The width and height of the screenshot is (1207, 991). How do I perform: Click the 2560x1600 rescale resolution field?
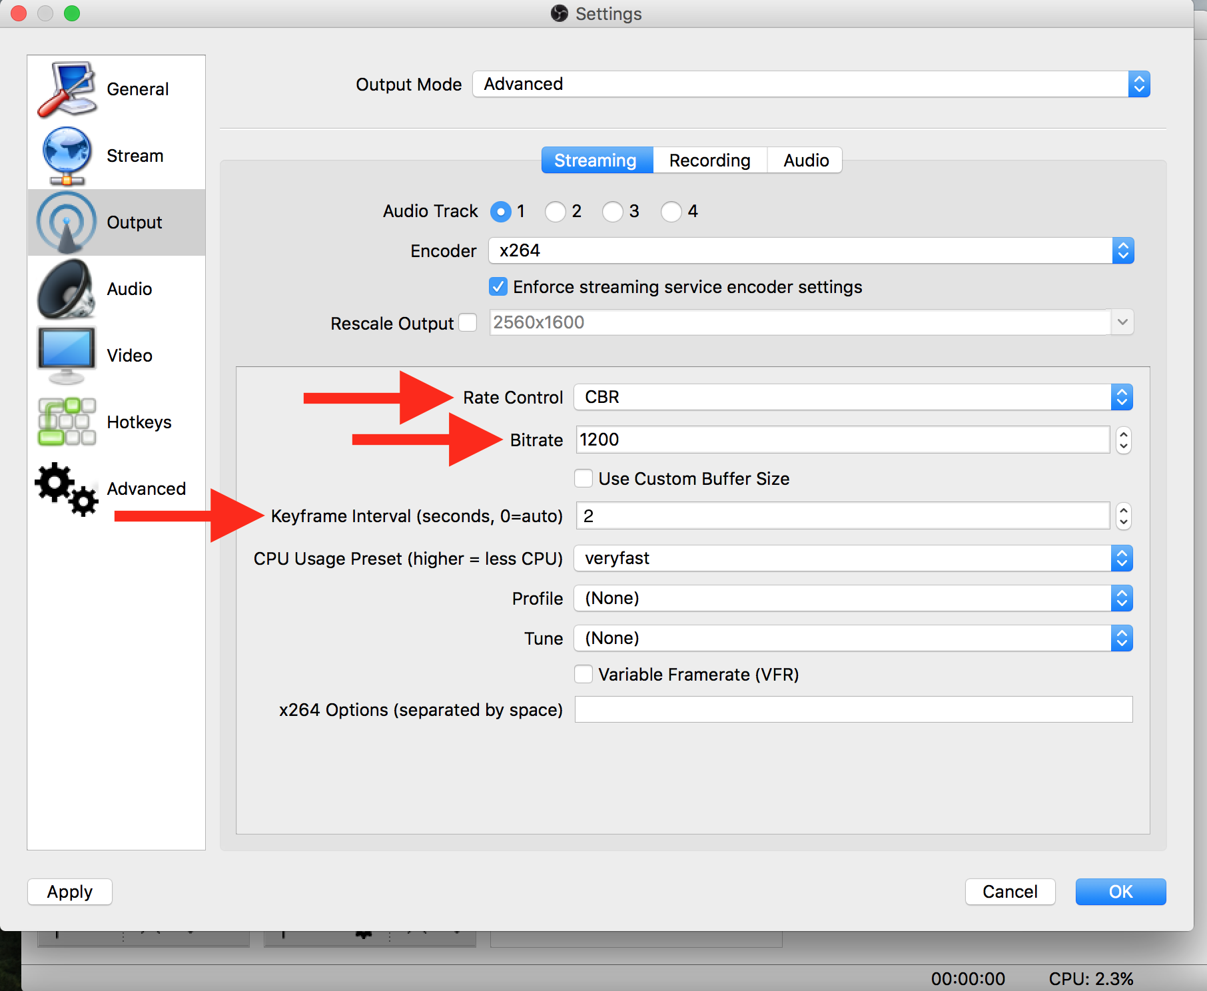tap(799, 322)
